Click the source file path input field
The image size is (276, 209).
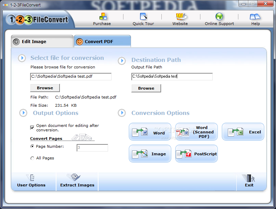point(71,77)
